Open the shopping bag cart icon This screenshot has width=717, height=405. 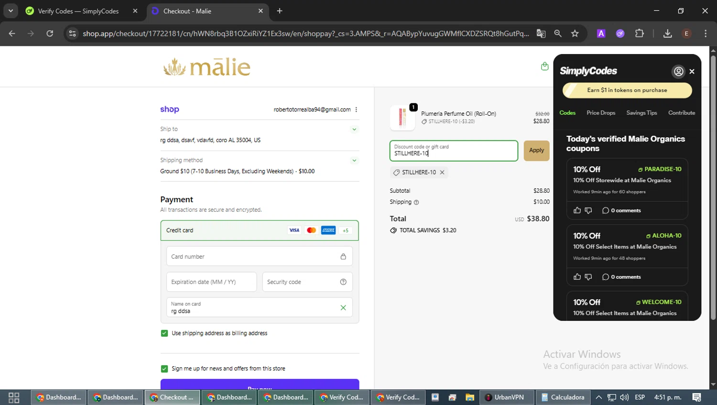coord(544,66)
